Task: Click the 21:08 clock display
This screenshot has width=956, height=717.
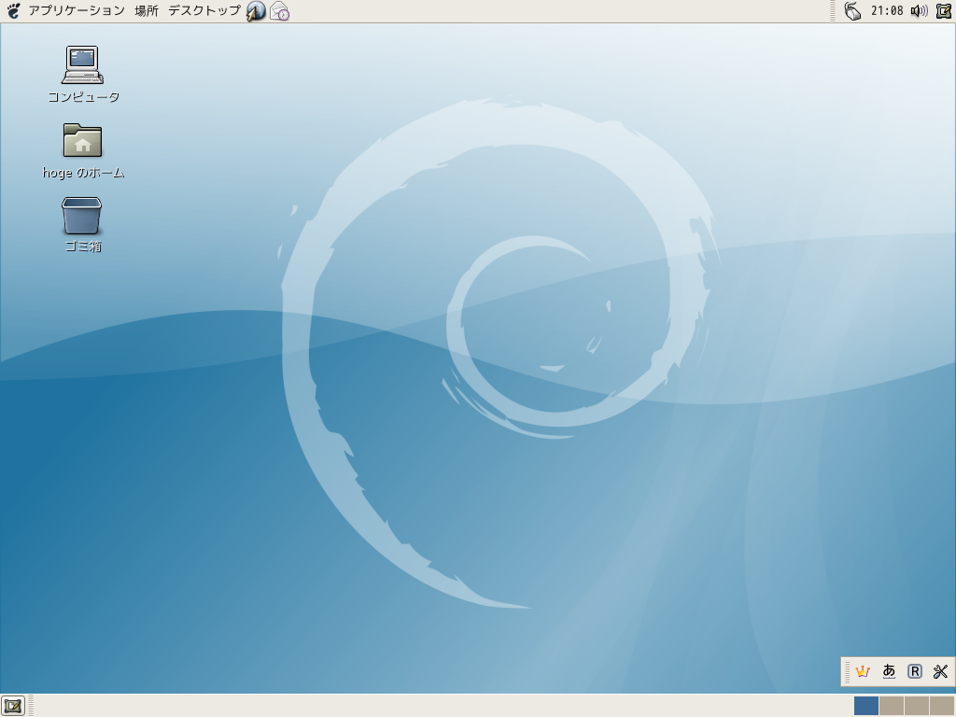Action: pyautogui.click(x=886, y=11)
